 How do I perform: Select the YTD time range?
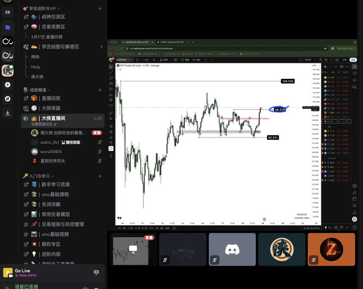coord(151,228)
